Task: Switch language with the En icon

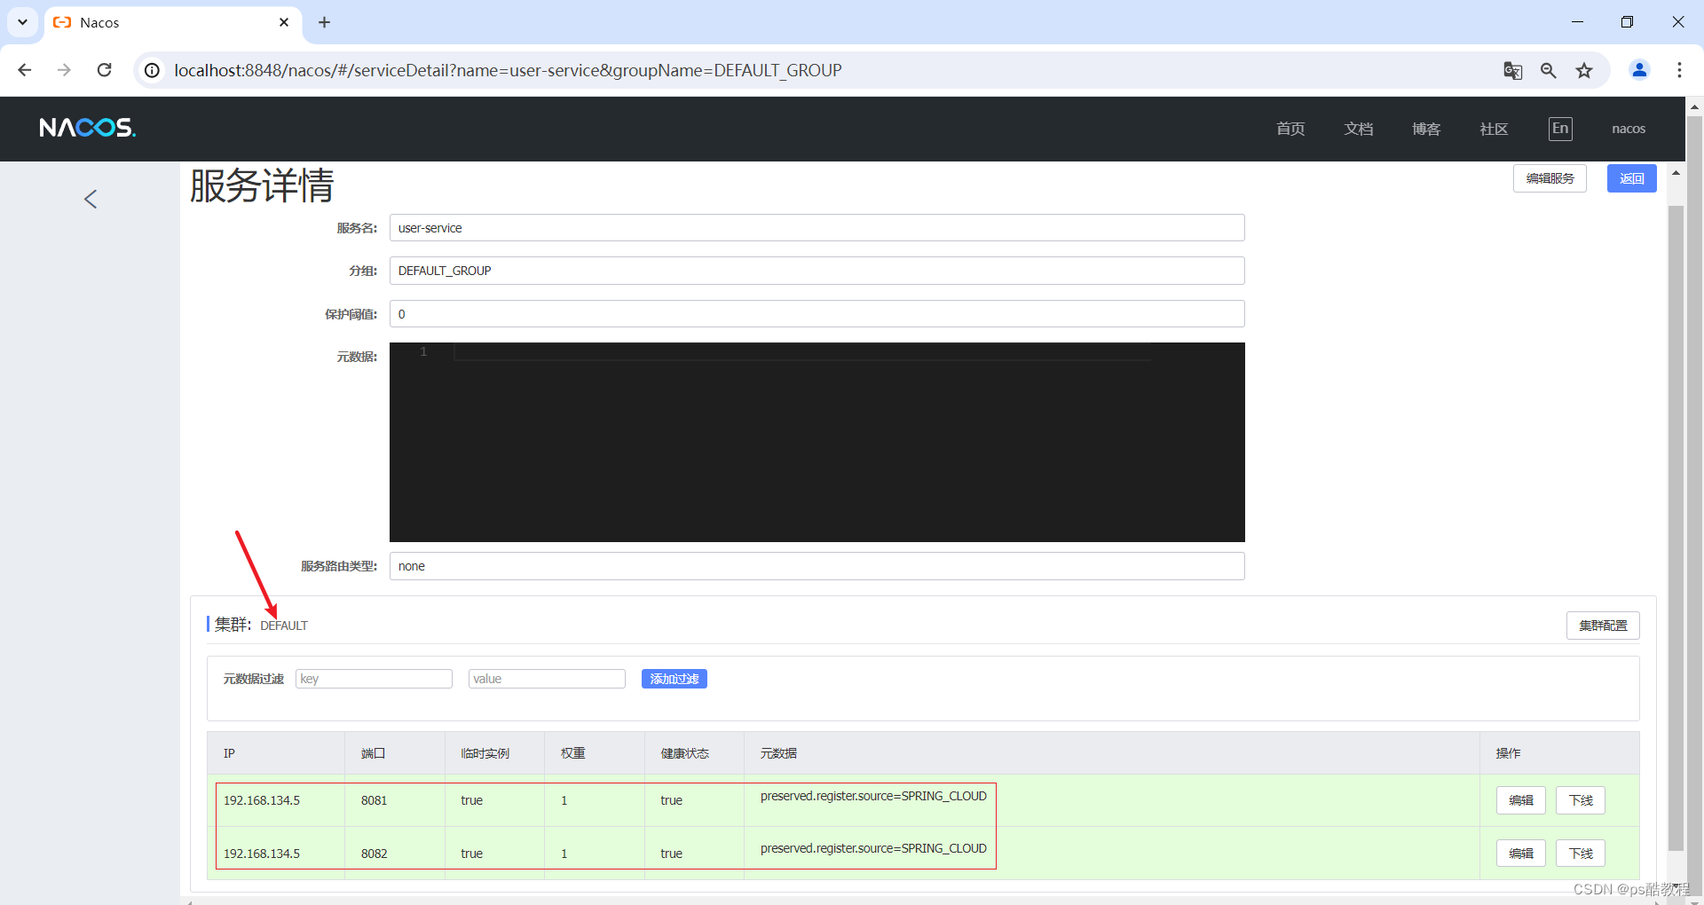Action: point(1560,129)
